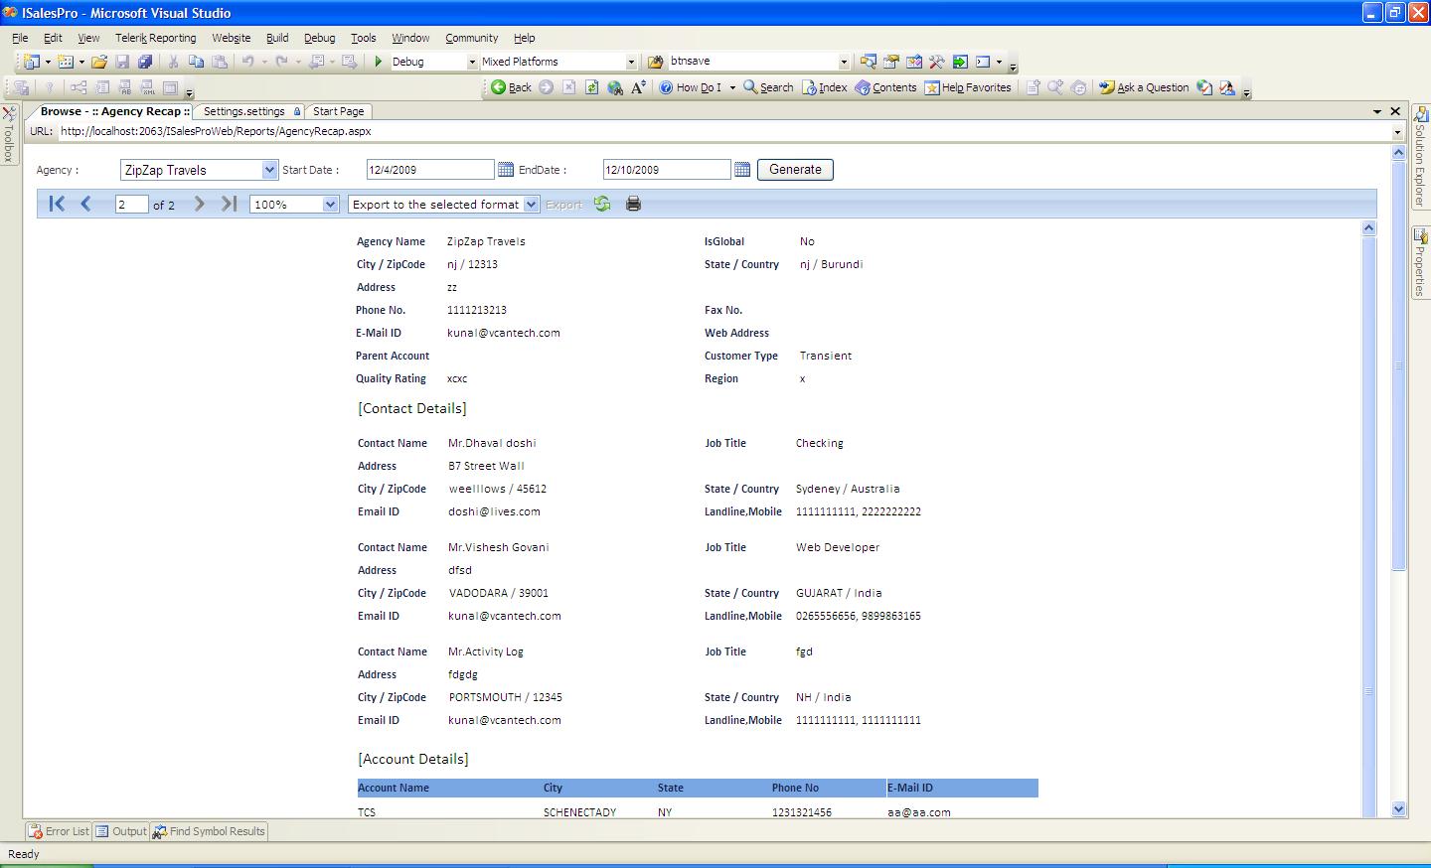Click the email doshi@lives.com

(x=494, y=511)
